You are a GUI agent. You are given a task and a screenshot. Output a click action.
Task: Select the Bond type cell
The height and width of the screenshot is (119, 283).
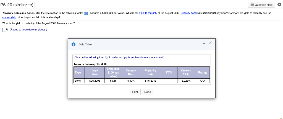click(x=79, y=81)
